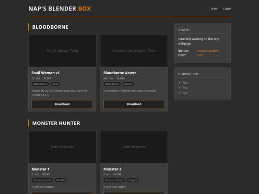Click 'Currently working on this silly webpage' text
This screenshot has height=194, width=259.
click(x=199, y=41)
